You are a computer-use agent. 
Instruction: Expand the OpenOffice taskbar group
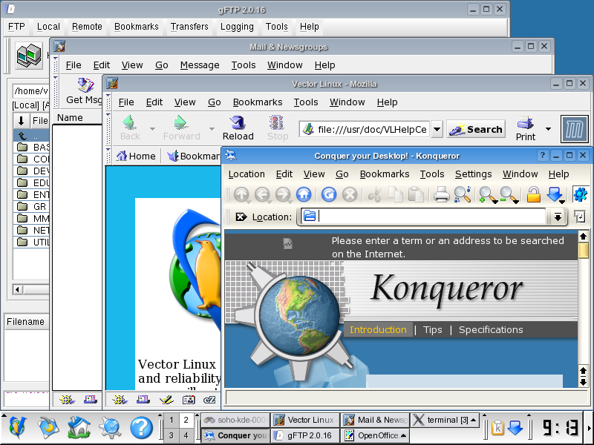(x=404, y=435)
